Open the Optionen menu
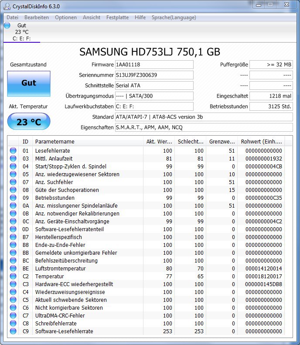 tap(66, 17)
